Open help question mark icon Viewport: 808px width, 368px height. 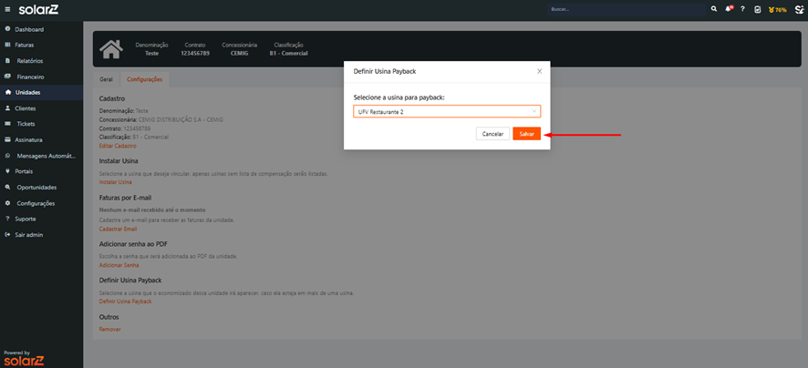click(x=742, y=9)
